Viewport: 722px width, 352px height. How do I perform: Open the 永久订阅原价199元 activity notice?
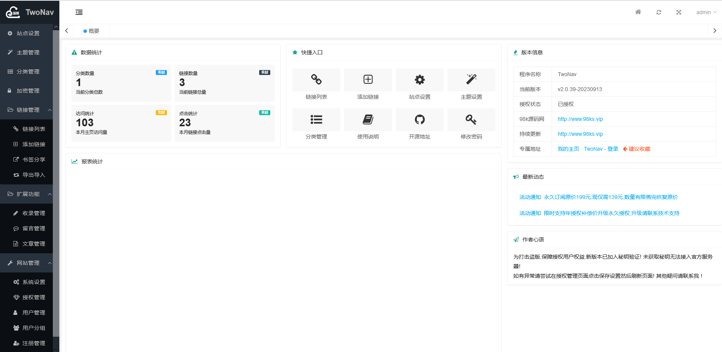598,197
